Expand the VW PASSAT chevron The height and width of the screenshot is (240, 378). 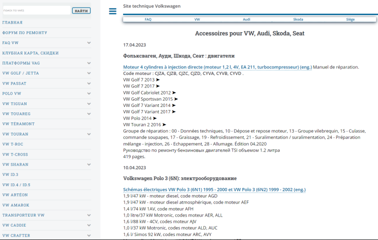pos(89,83)
